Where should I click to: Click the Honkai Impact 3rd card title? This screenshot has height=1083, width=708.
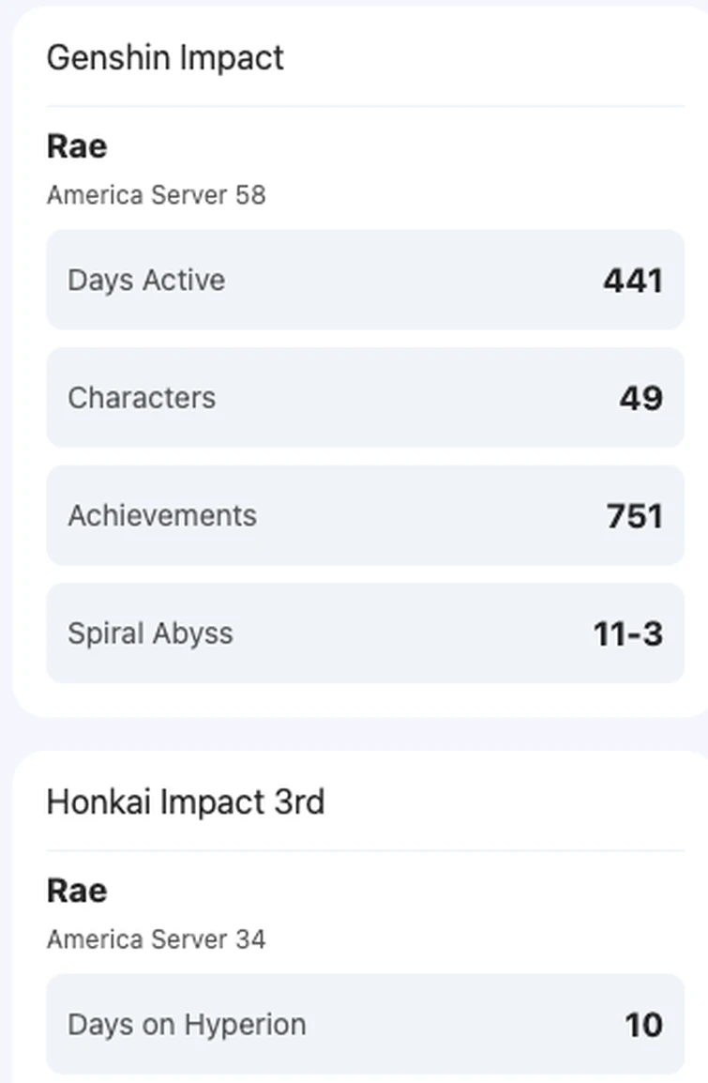coord(186,802)
